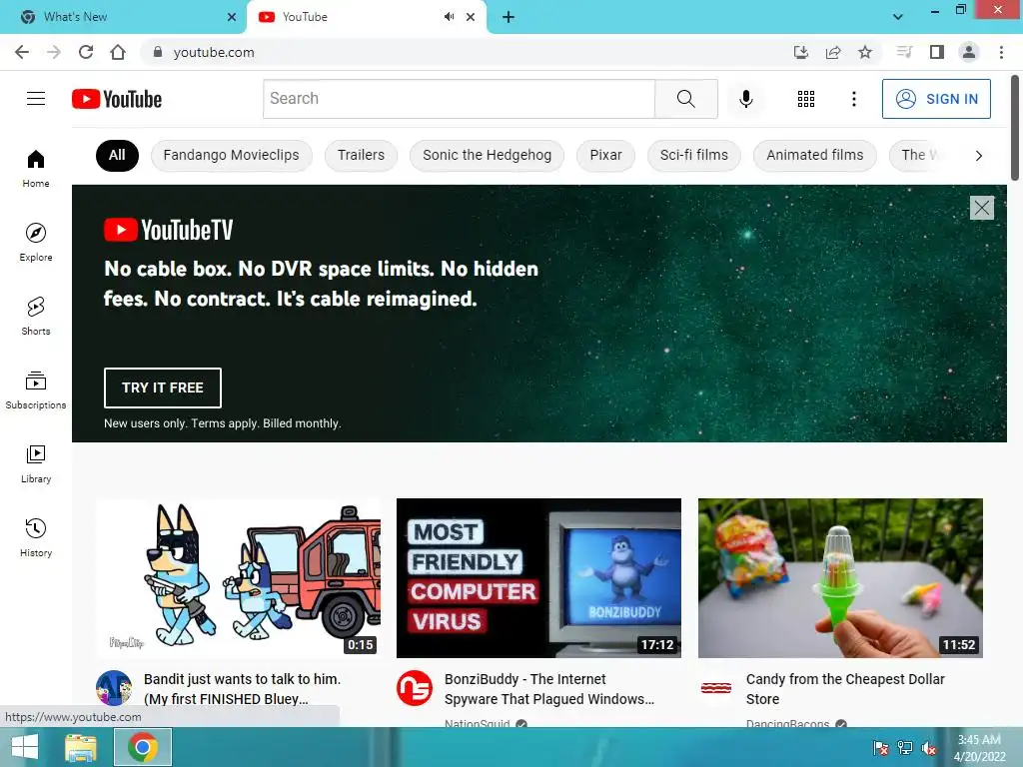Click the network tray icon

pos(905,747)
